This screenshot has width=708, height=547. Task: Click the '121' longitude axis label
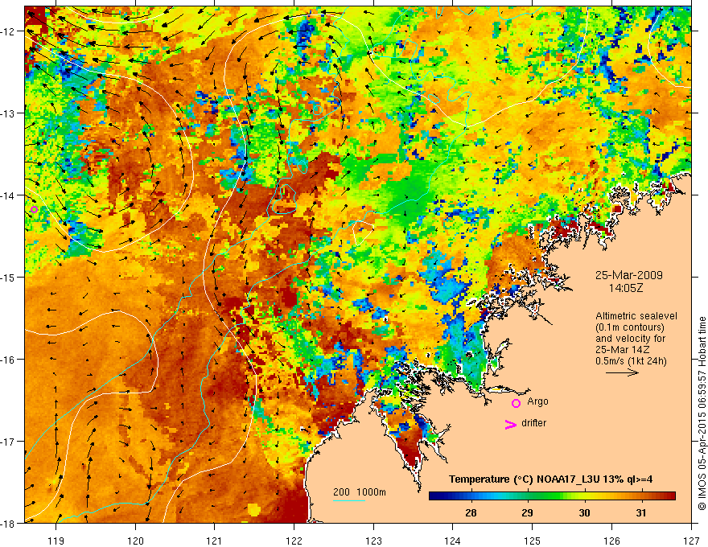click(x=215, y=541)
